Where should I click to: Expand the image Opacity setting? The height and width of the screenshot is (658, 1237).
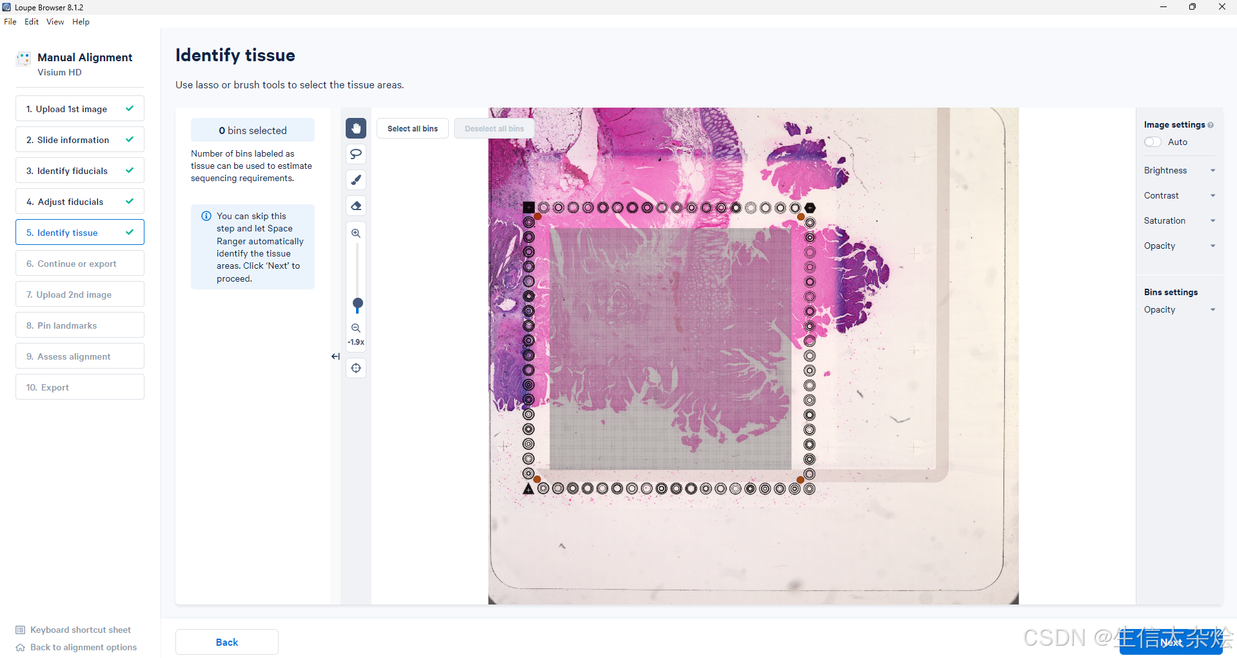(x=1180, y=246)
